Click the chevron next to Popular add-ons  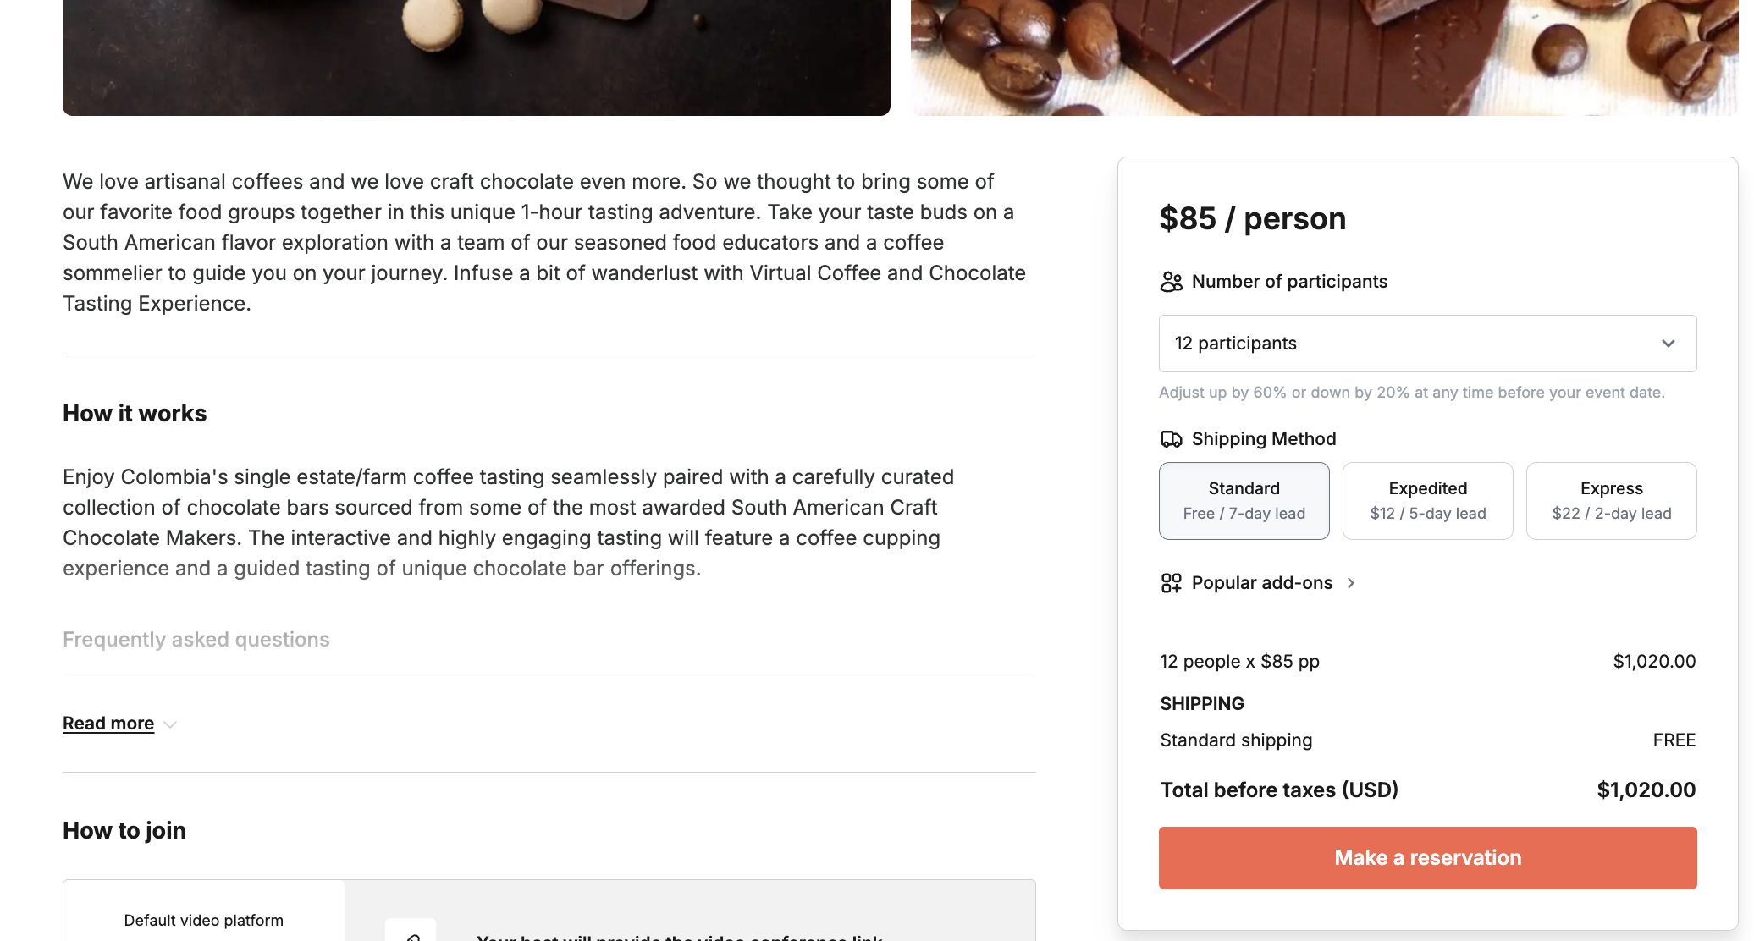pos(1351,583)
